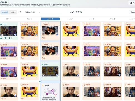This screenshot has height=101, width=135.
Task: Open Lun 5 first 18:00 Facebook post
Action: click(x=30, y=71)
